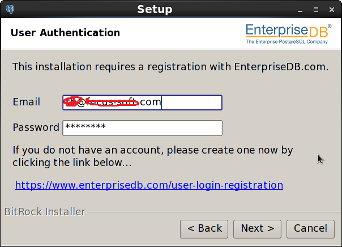Click the Enterprise PostgreSQL Company tagline
The height and width of the screenshot is (247, 342).
pyautogui.click(x=287, y=41)
